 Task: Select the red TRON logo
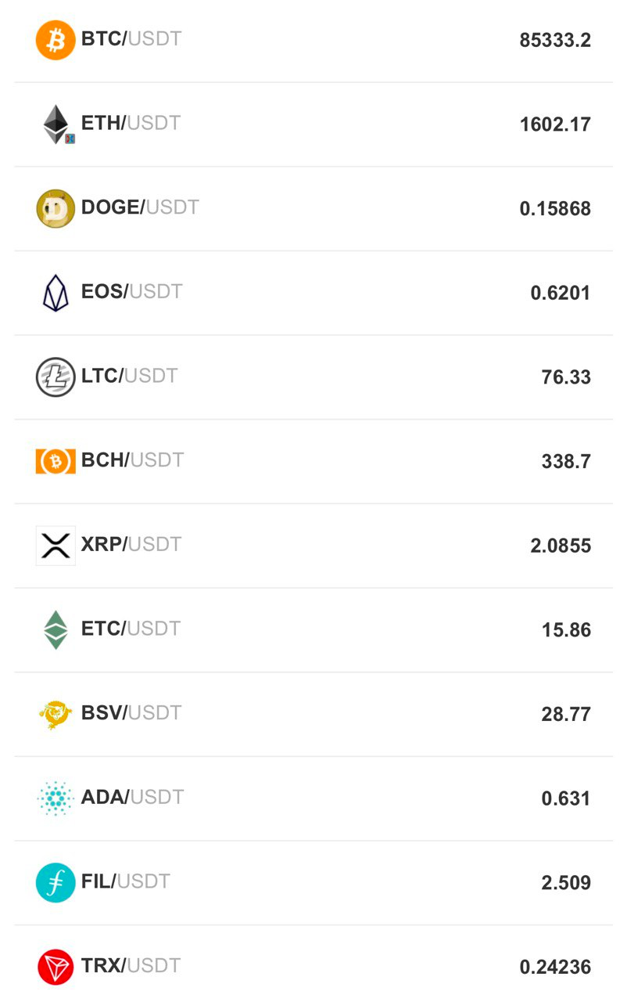pyautogui.click(x=56, y=967)
